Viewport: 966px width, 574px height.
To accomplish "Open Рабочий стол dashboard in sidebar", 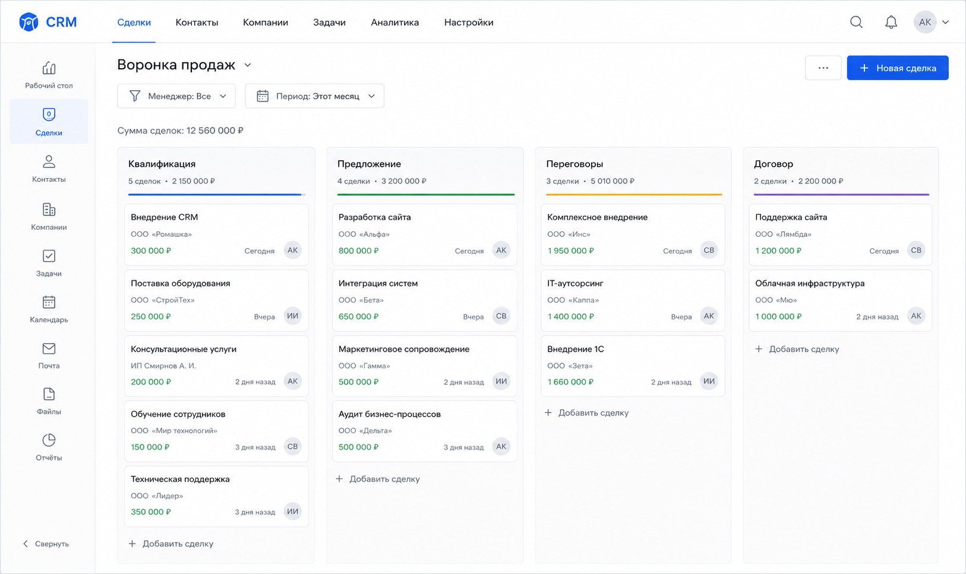I will (x=49, y=75).
